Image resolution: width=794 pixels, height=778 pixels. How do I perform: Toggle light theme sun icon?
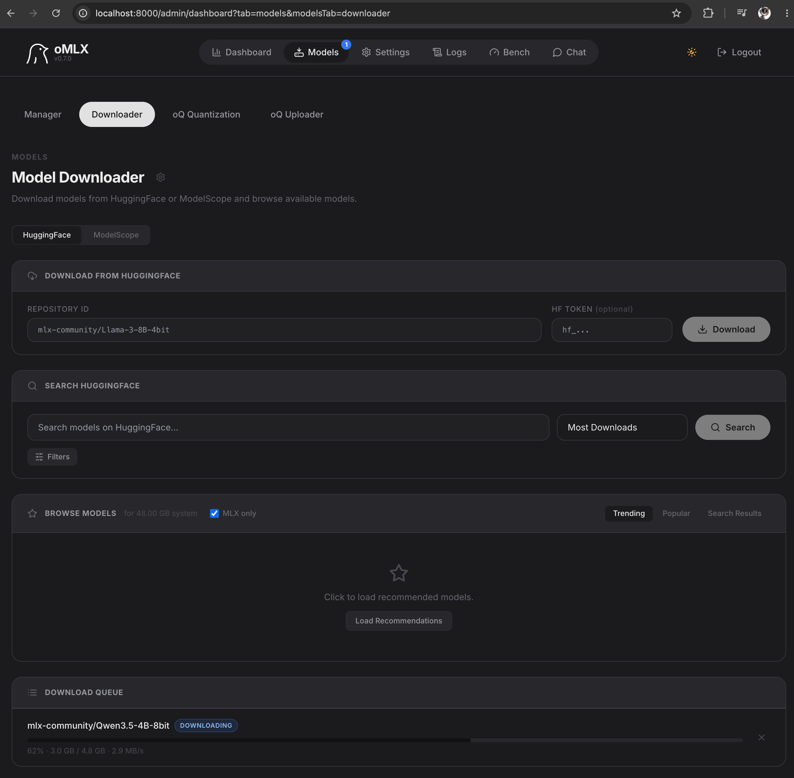tap(692, 52)
